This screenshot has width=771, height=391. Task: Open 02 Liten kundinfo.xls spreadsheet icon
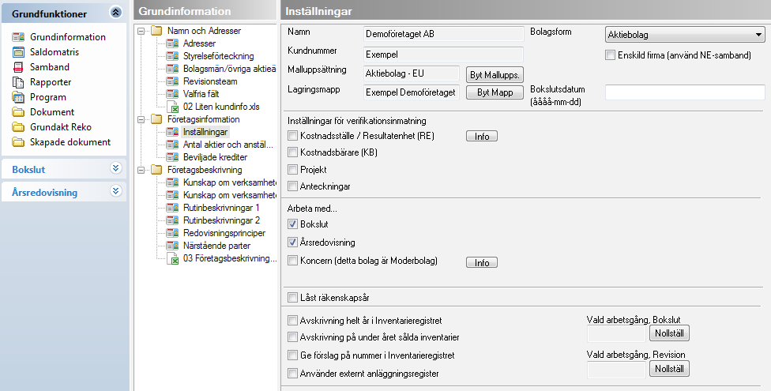pos(172,107)
